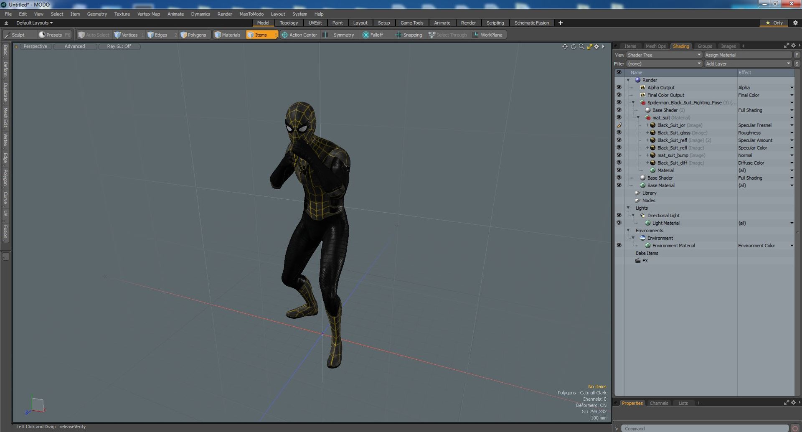The height and width of the screenshot is (432, 802).
Task: Click the command history round button
Action: (795, 428)
